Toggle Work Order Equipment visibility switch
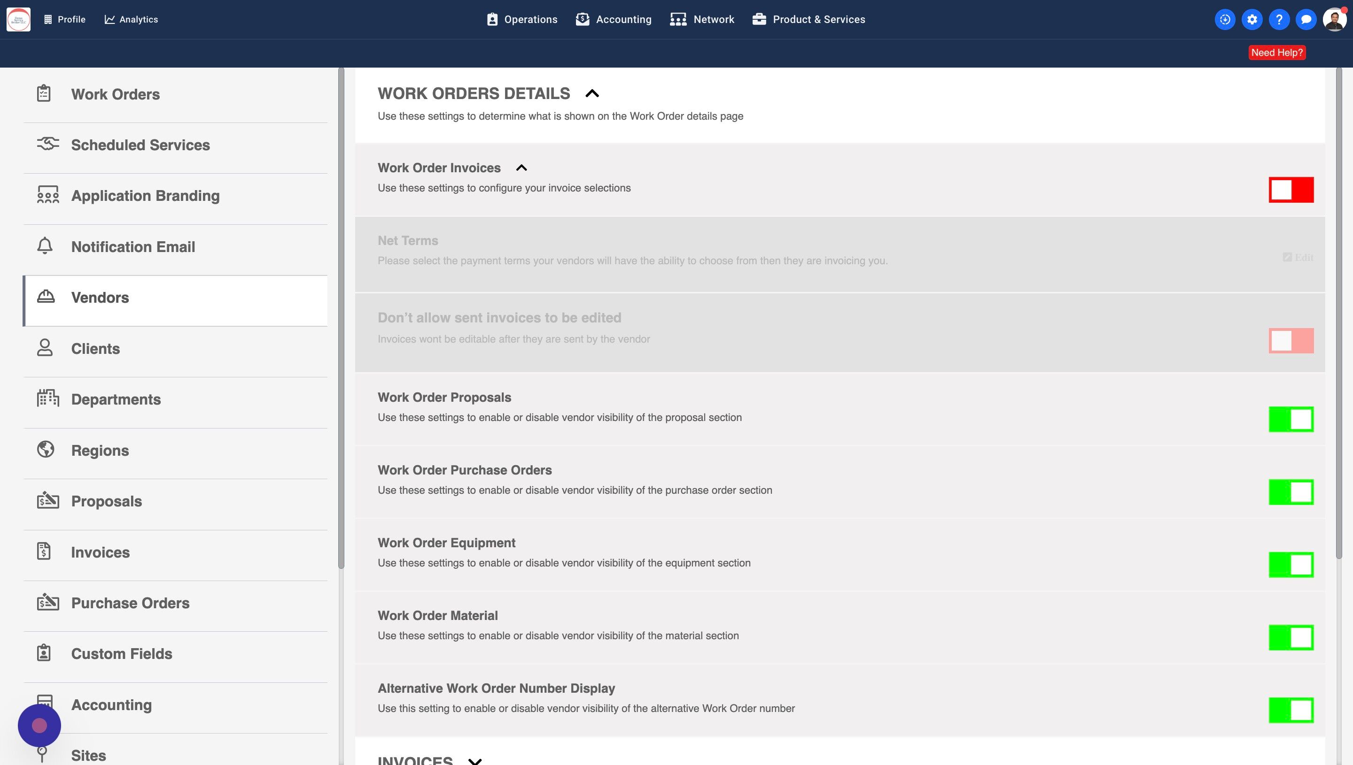The height and width of the screenshot is (765, 1353). coord(1291,565)
